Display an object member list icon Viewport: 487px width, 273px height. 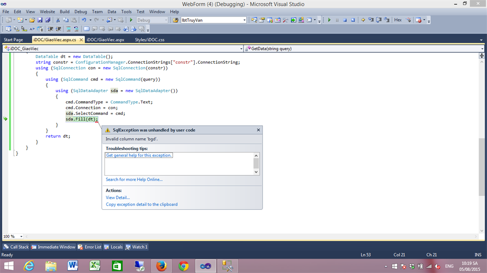pyautogui.click(x=9, y=29)
